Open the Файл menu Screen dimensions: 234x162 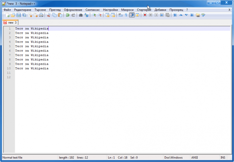coord(7,10)
